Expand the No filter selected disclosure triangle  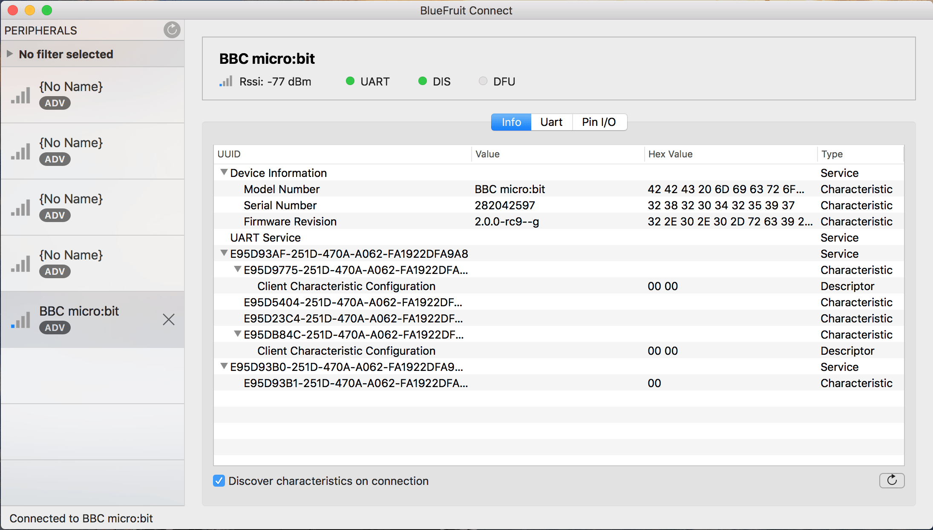tap(9, 54)
